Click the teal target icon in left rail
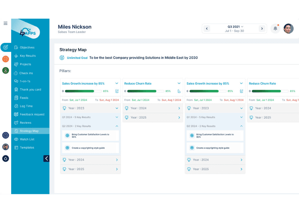Image resolution: width=299 pixels, height=213 pixels. (6, 47)
